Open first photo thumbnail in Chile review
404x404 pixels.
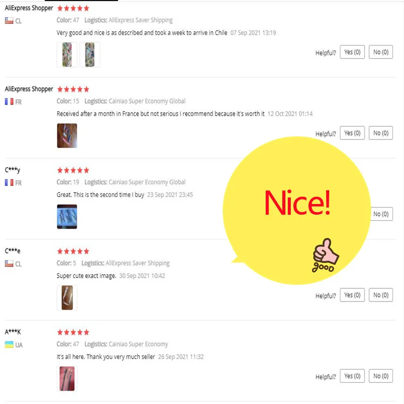tap(67, 55)
